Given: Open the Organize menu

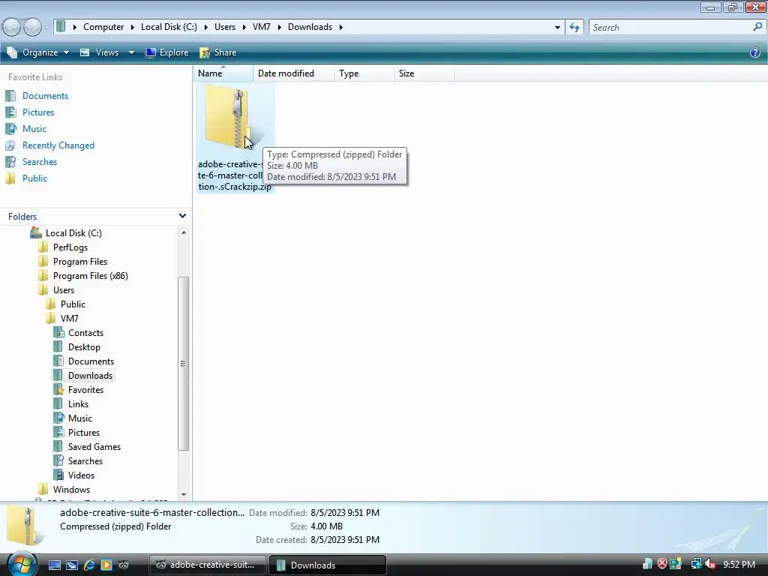Looking at the screenshot, I should [x=37, y=52].
